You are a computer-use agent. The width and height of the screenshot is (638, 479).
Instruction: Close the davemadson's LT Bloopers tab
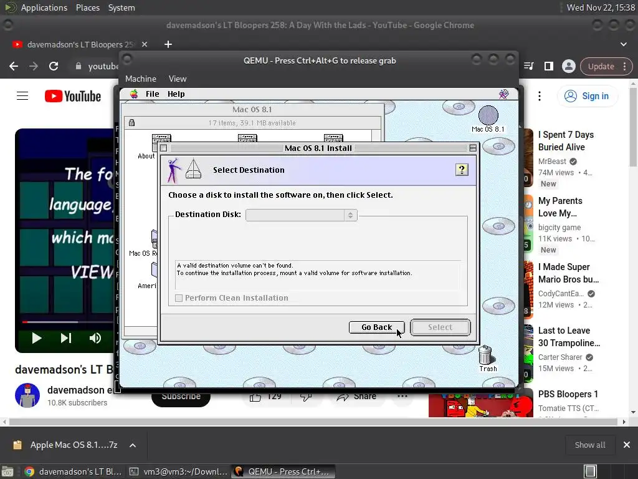coord(145,44)
